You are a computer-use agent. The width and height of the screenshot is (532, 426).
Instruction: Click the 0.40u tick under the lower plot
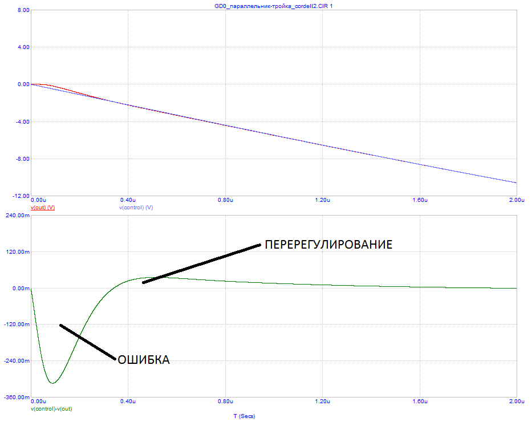(128, 401)
